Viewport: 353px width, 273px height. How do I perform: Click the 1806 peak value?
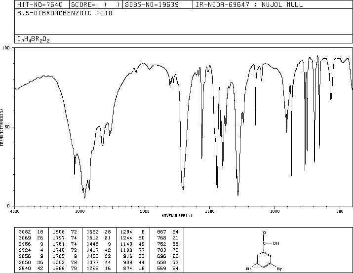tap(59, 232)
